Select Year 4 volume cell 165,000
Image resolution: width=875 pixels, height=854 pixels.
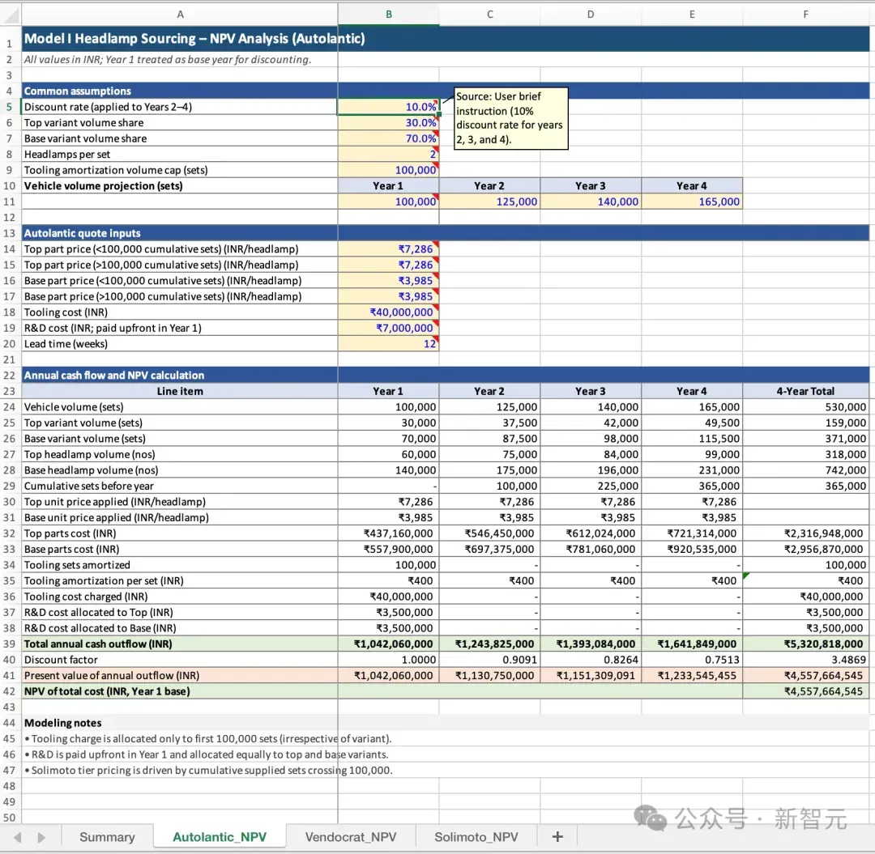coord(692,202)
